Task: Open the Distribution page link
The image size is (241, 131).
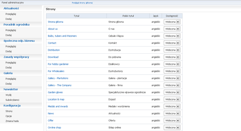Action: point(54,50)
